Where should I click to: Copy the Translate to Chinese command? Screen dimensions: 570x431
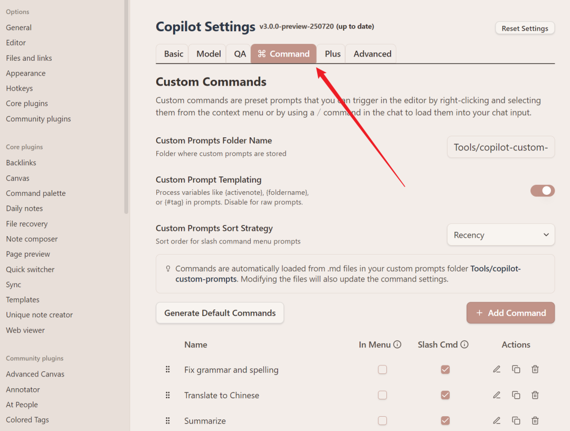[516, 395]
